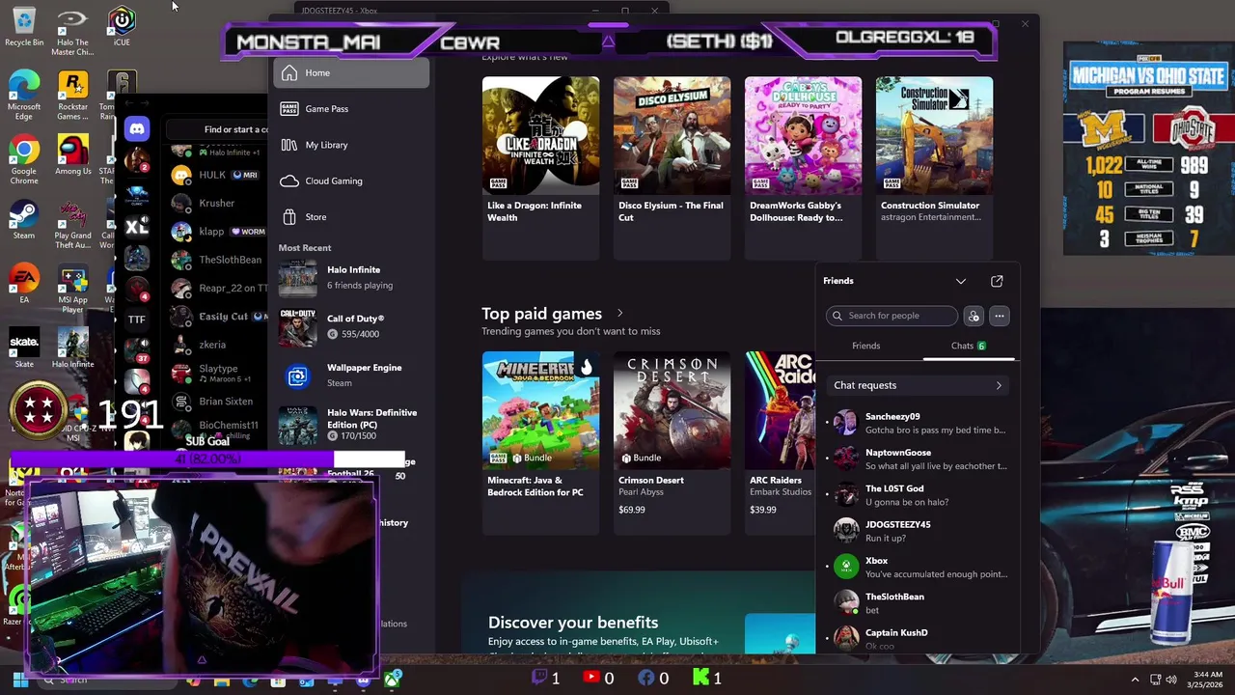Open the Among Us desktop shortcut

tap(72, 156)
